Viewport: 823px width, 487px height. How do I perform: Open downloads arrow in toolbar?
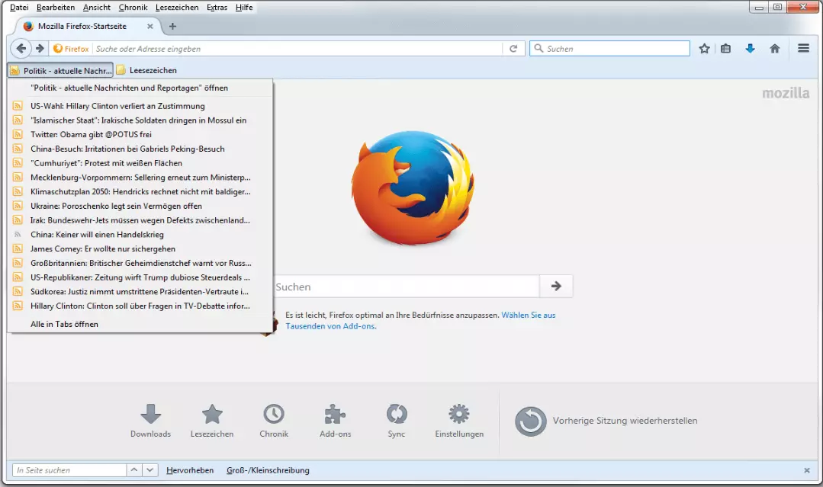(750, 49)
